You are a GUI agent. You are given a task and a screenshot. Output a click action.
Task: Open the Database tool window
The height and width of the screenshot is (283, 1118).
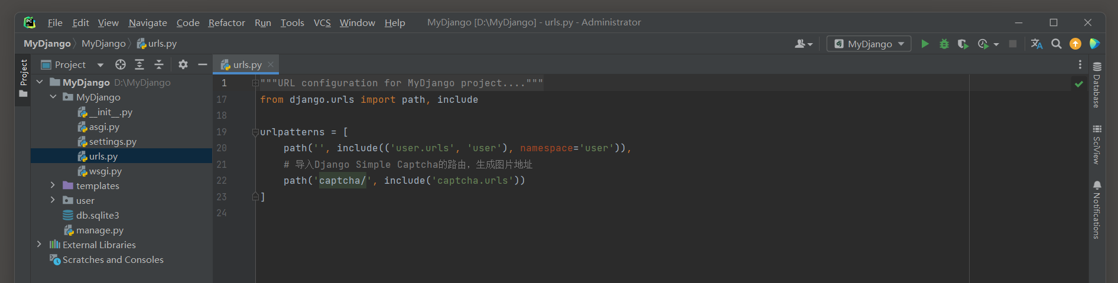point(1097,84)
